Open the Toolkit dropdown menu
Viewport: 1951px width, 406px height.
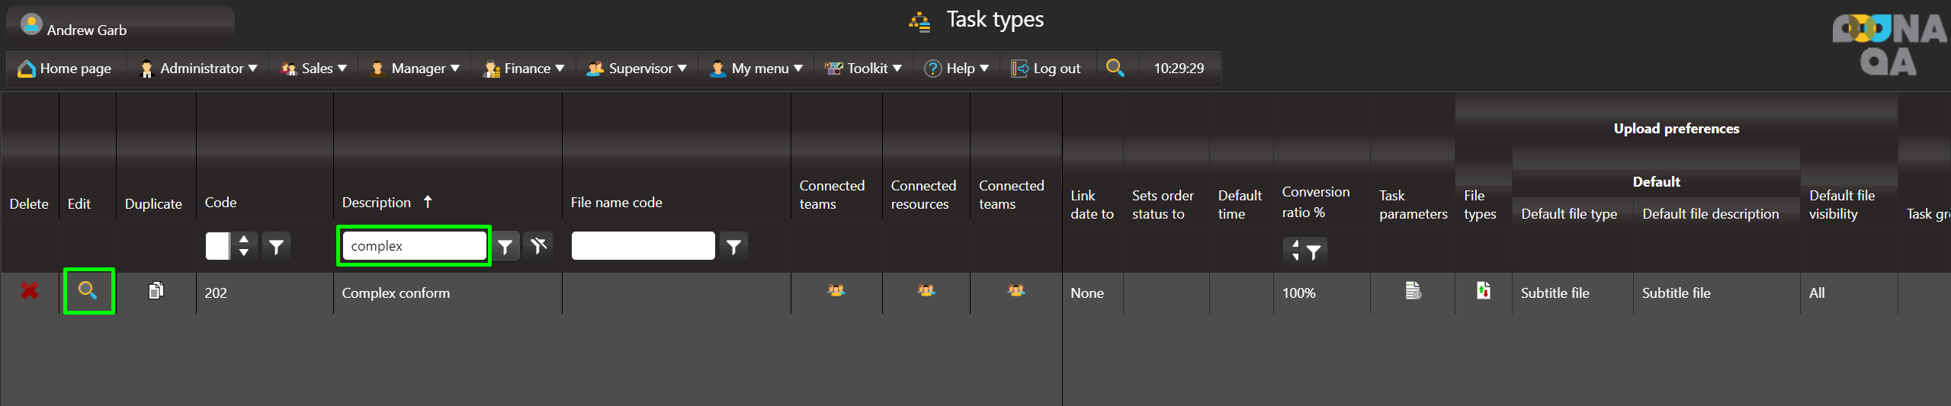[864, 69]
